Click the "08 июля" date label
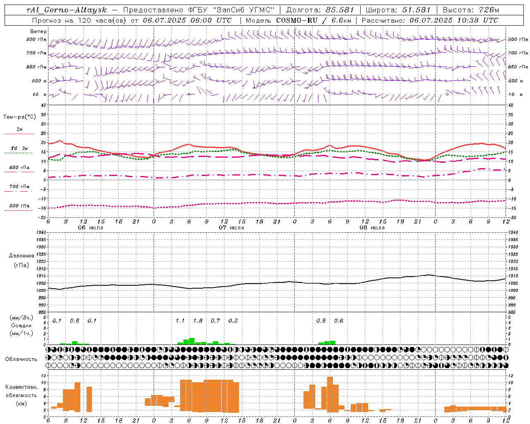 pos(372,227)
